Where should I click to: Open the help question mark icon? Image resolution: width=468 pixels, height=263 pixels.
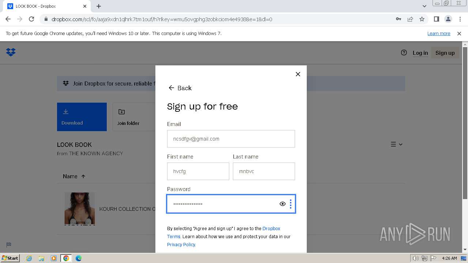pyautogui.click(x=404, y=53)
